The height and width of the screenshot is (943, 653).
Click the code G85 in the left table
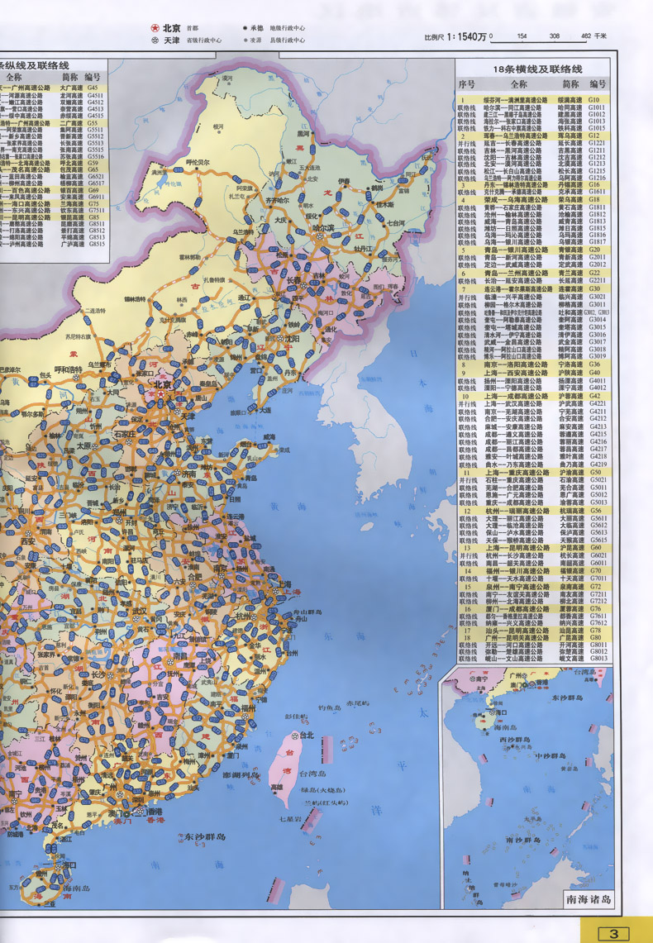(93, 217)
